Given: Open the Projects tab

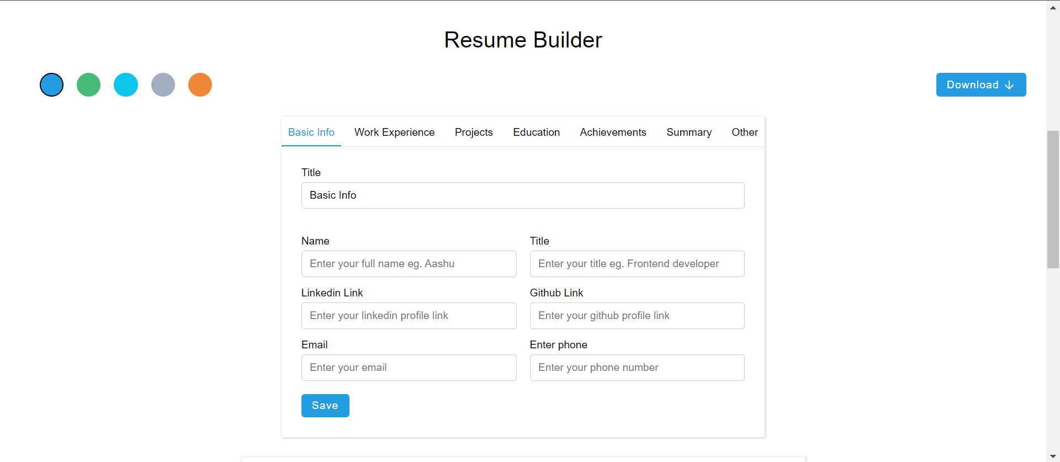Looking at the screenshot, I should click(x=474, y=132).
